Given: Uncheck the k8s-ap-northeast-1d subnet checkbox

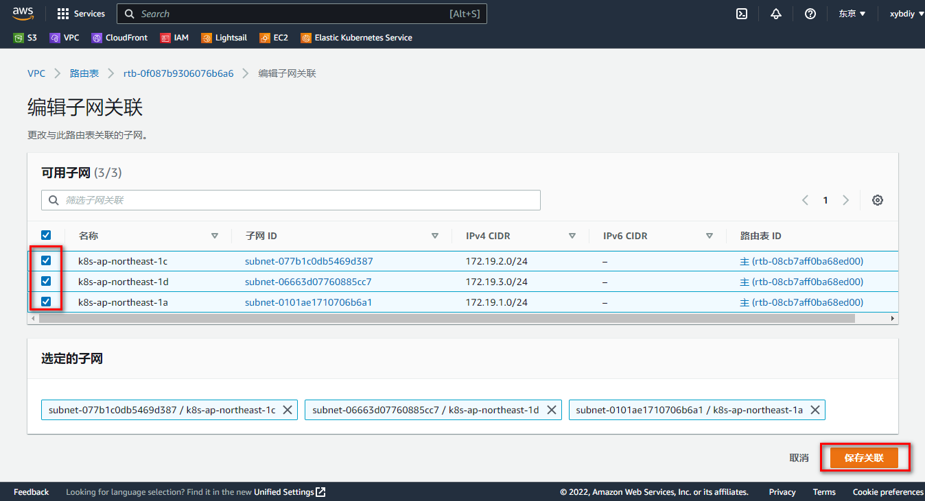Looking at the screenshot, I should click(46, 281).
